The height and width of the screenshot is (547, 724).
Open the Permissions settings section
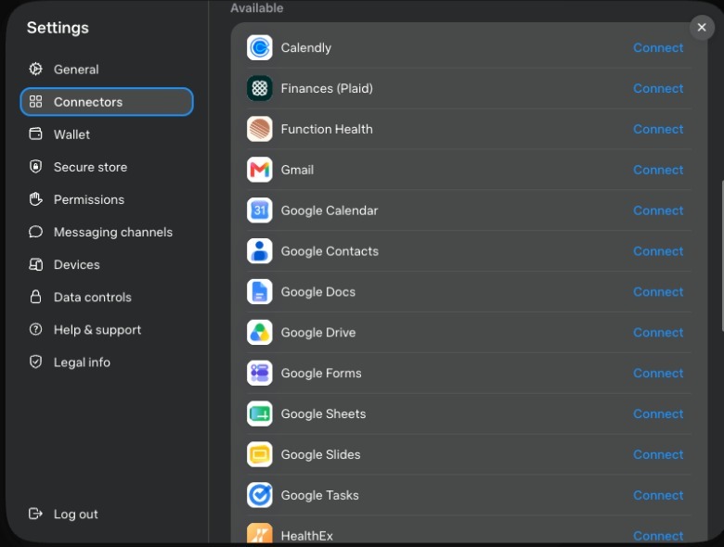click(107, 199)
